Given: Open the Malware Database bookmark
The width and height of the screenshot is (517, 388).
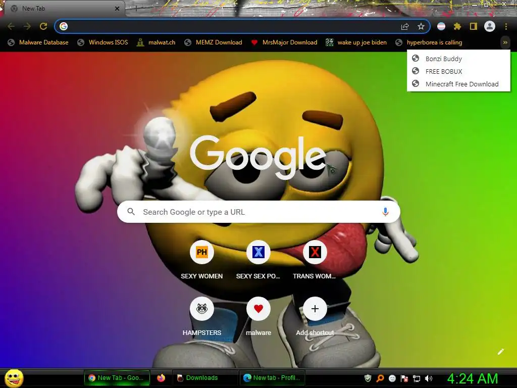Looking at the screenshot, I should coord(38,42).
